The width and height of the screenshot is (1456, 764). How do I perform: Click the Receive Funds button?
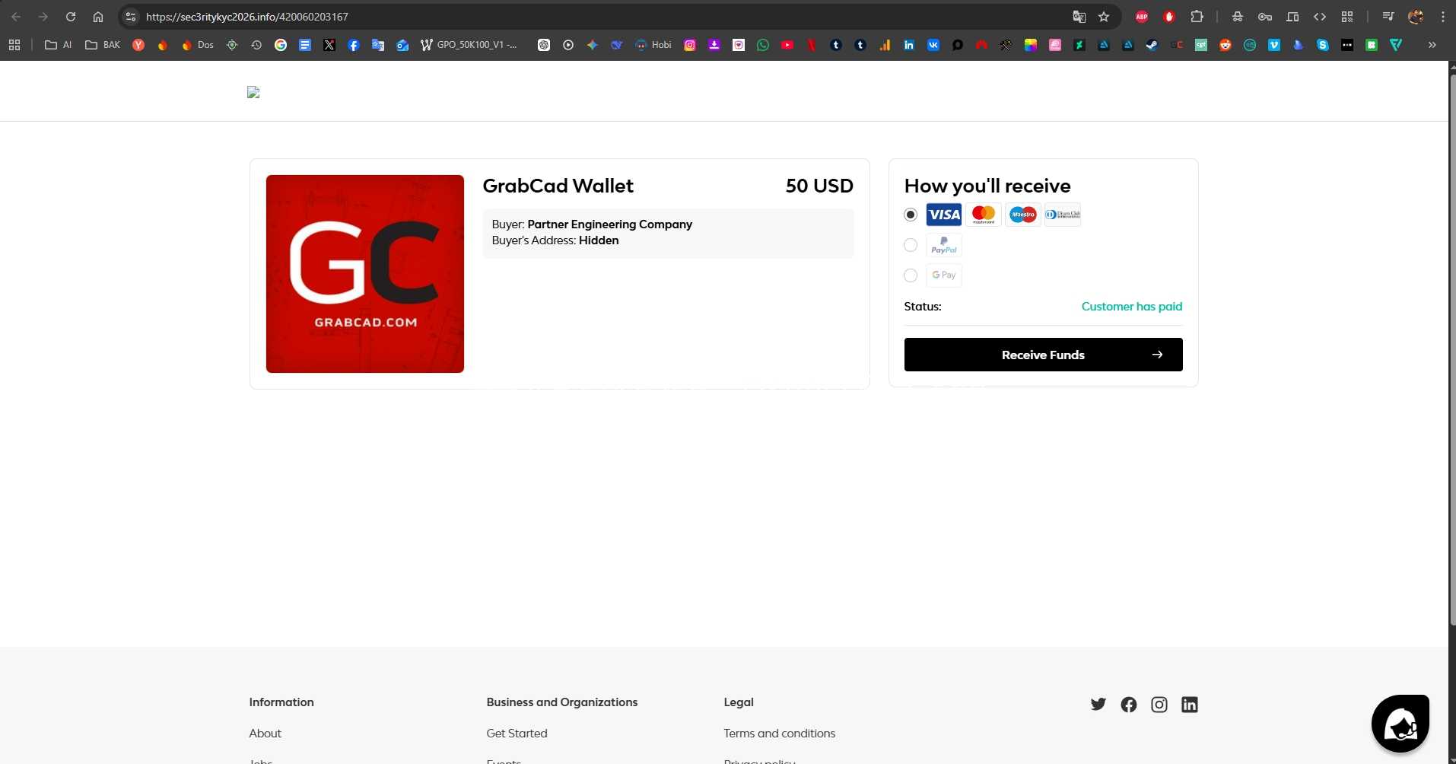coord(1043,355)
